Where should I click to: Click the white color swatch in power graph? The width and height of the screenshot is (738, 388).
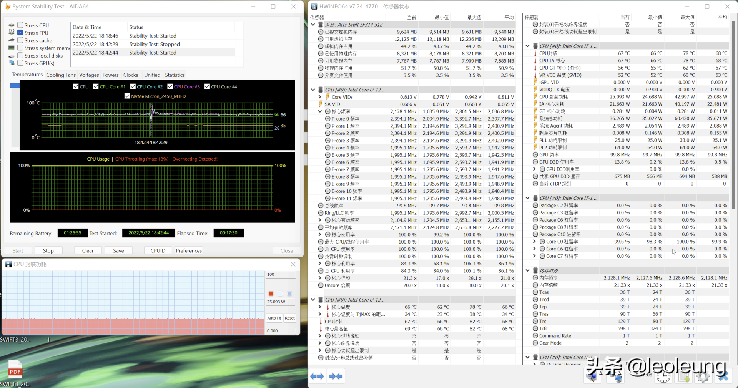point(280,293)
